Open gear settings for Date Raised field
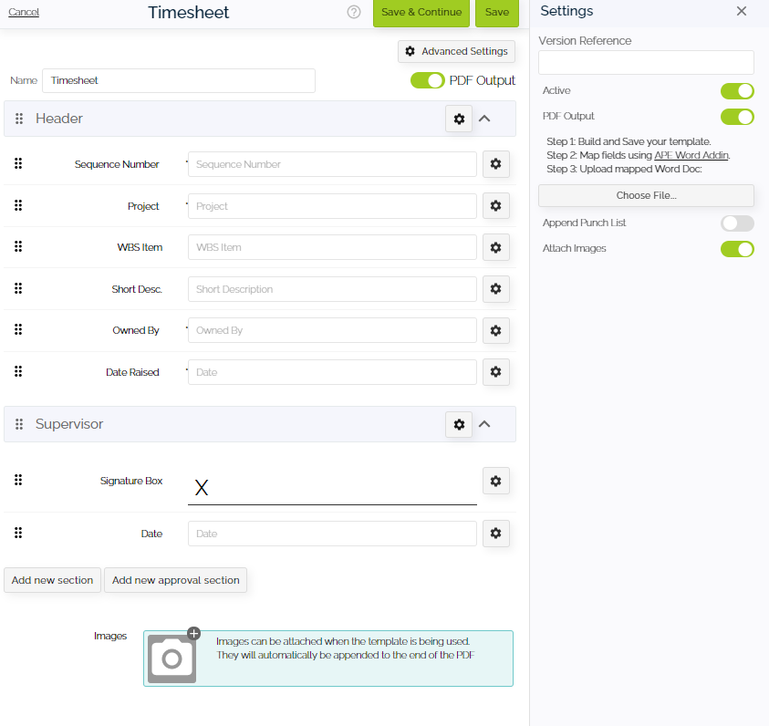 point(496,371)
